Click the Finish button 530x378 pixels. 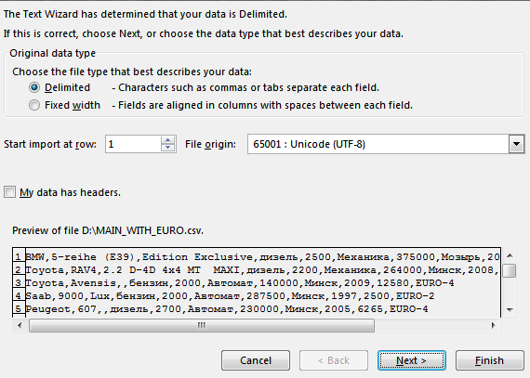[x=489, y=360]
